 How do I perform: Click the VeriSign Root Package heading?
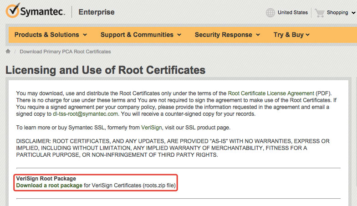click(x=46, y=179)
